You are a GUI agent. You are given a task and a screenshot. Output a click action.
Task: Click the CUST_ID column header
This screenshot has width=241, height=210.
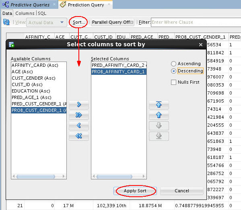pos(104,37)
